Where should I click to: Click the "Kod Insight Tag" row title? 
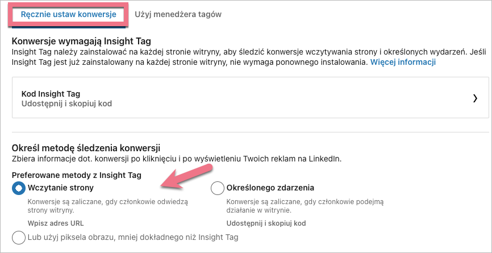[x=51, y=93]
